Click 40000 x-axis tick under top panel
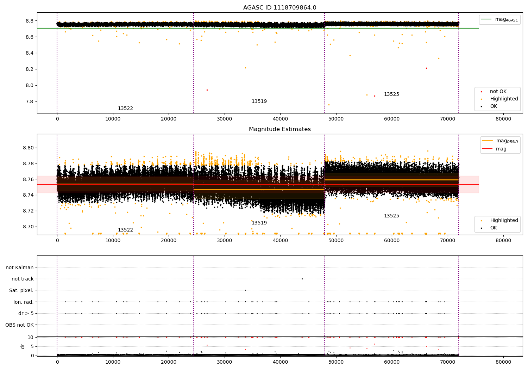Screen dimensions: 528x370 [x=280, y=119]
